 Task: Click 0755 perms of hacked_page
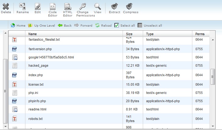199,65
